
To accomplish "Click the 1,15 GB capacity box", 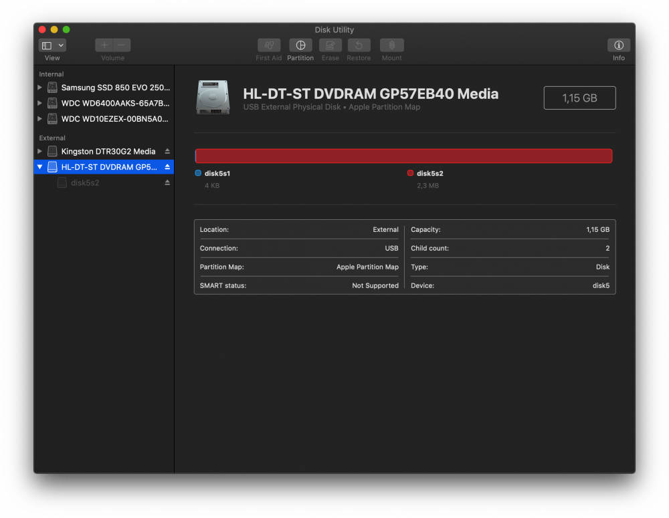I will tap(579, 98).
